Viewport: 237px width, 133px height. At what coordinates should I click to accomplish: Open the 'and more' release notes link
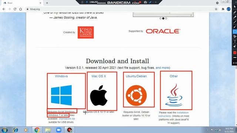tap(162, 68)
